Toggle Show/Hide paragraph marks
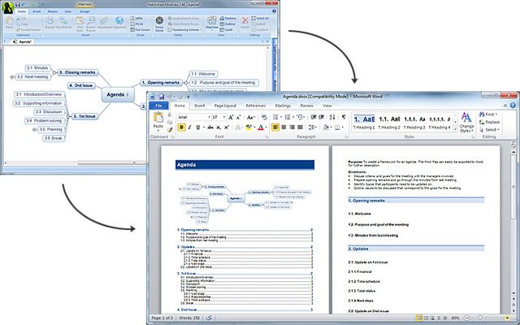Screen dimensions: 520x325 coord(344,117)
